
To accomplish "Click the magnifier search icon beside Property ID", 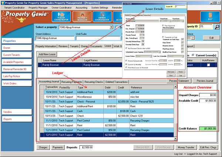I will pos(217,27).
